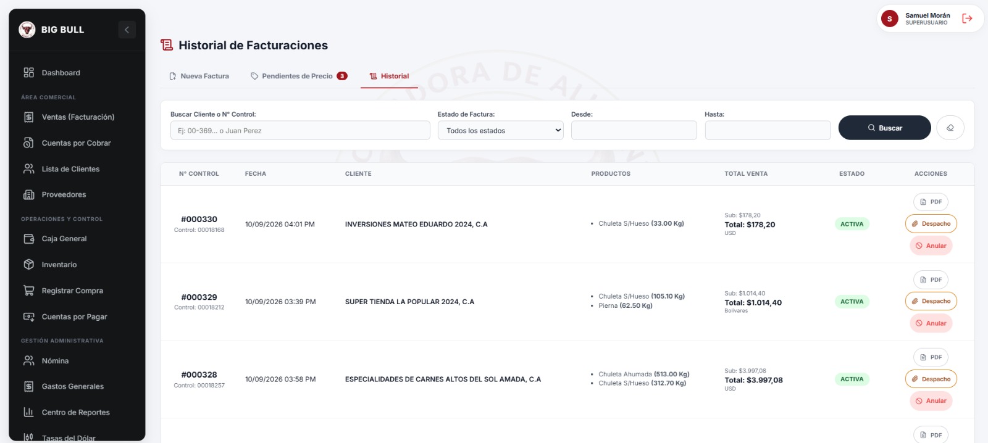Click the ACTIVA status of invoice #000329
Image resolution: width=988 pixels, height=443 pixels.
point(852,302)
